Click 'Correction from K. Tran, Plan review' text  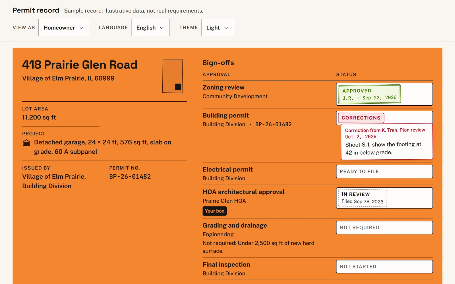point(385,130)
